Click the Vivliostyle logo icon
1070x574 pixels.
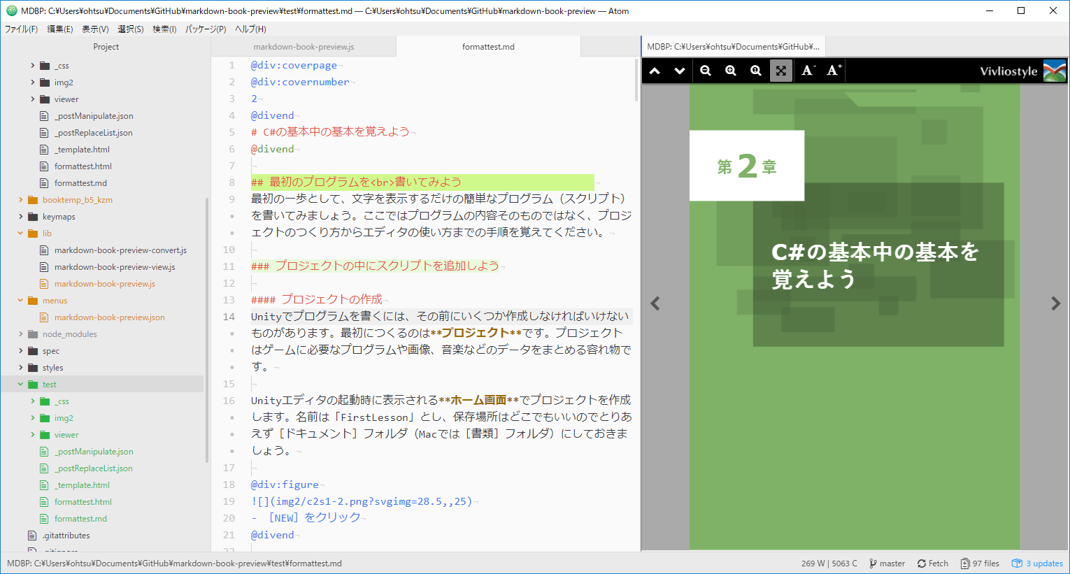[1056, 71]
